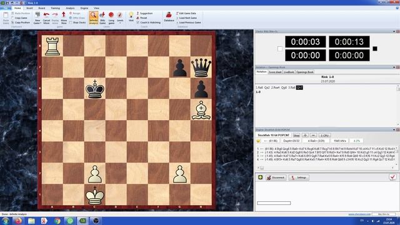Click the Undo icon in quick access bar
This screenshot has height=225, width=400.
coord(12,2)
